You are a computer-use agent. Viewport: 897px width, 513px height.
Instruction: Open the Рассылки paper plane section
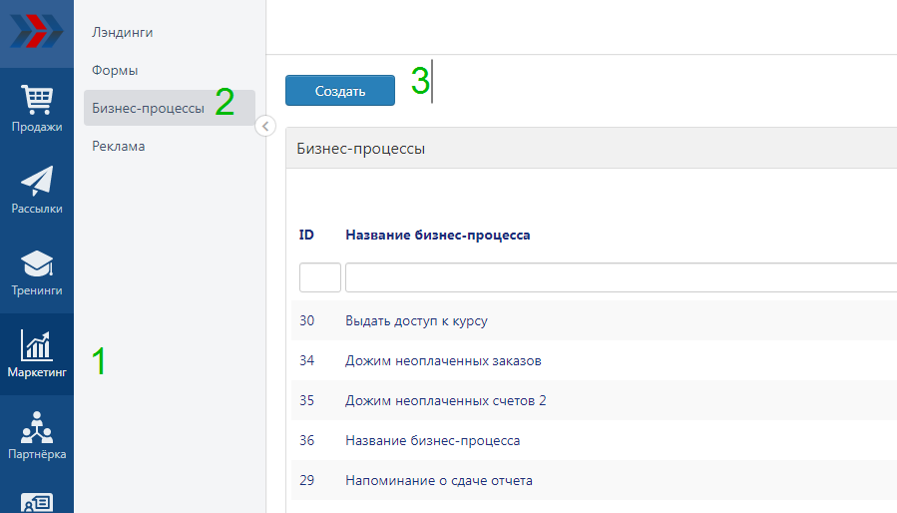[37, 190]
